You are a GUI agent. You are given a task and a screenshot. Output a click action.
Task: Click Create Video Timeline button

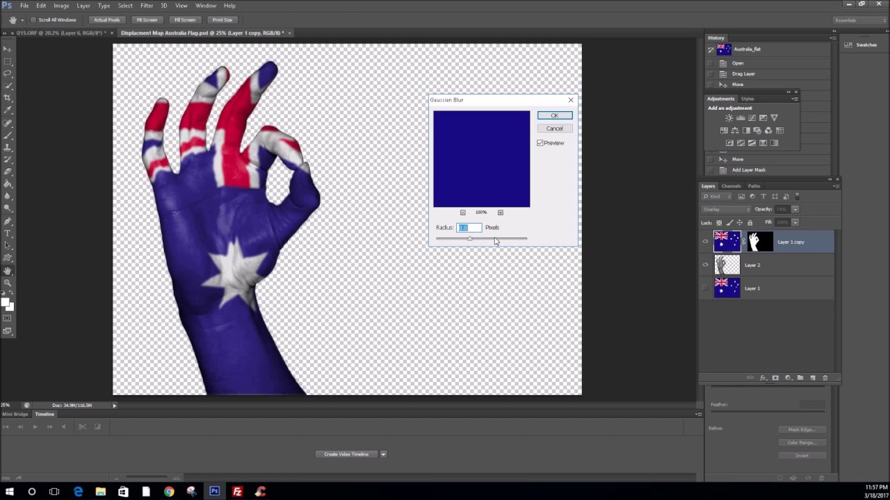[x=346, y=454]
